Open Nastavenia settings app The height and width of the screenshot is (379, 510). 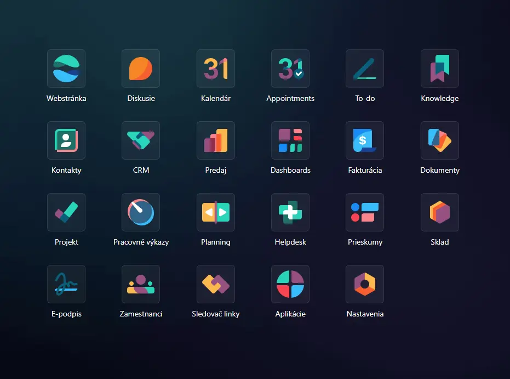(365, 284)
